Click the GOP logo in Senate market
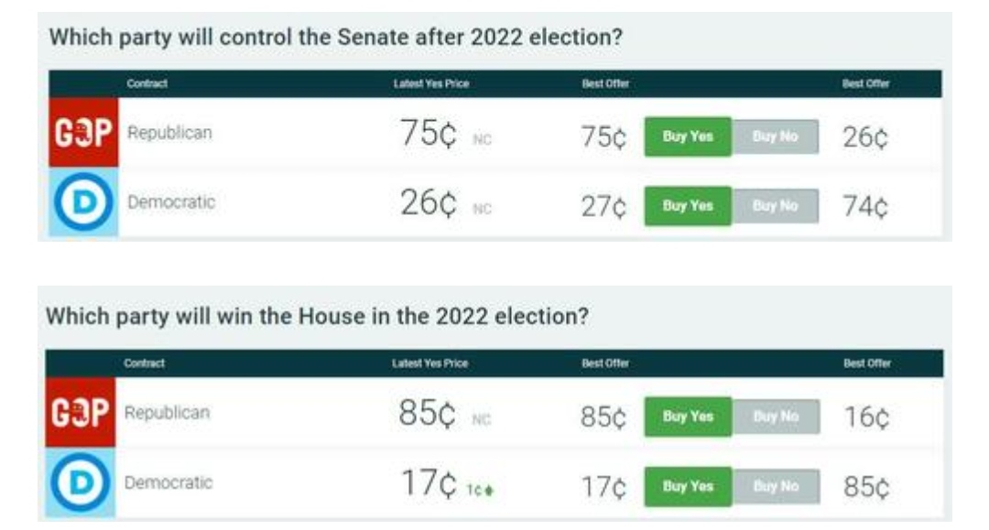 [83, 133]
